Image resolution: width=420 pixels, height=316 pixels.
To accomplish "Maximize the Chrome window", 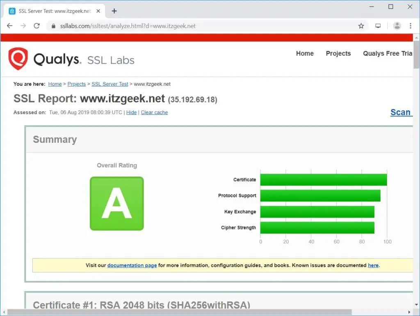I will pos(391,7).
